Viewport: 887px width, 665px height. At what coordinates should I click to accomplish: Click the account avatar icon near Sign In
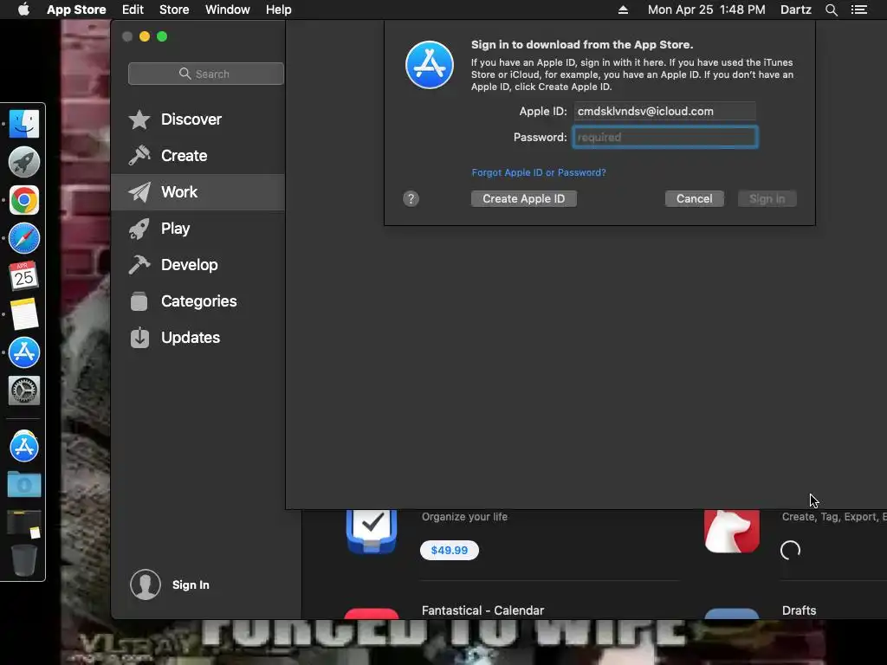(146, 584)
